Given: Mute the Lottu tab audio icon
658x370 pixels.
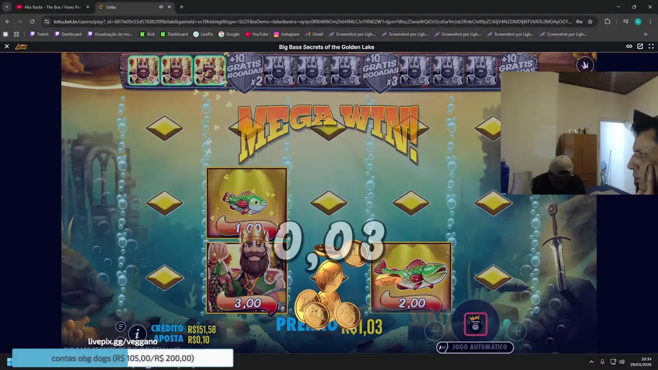Looking at the screenshot, I should click(161, 7).
